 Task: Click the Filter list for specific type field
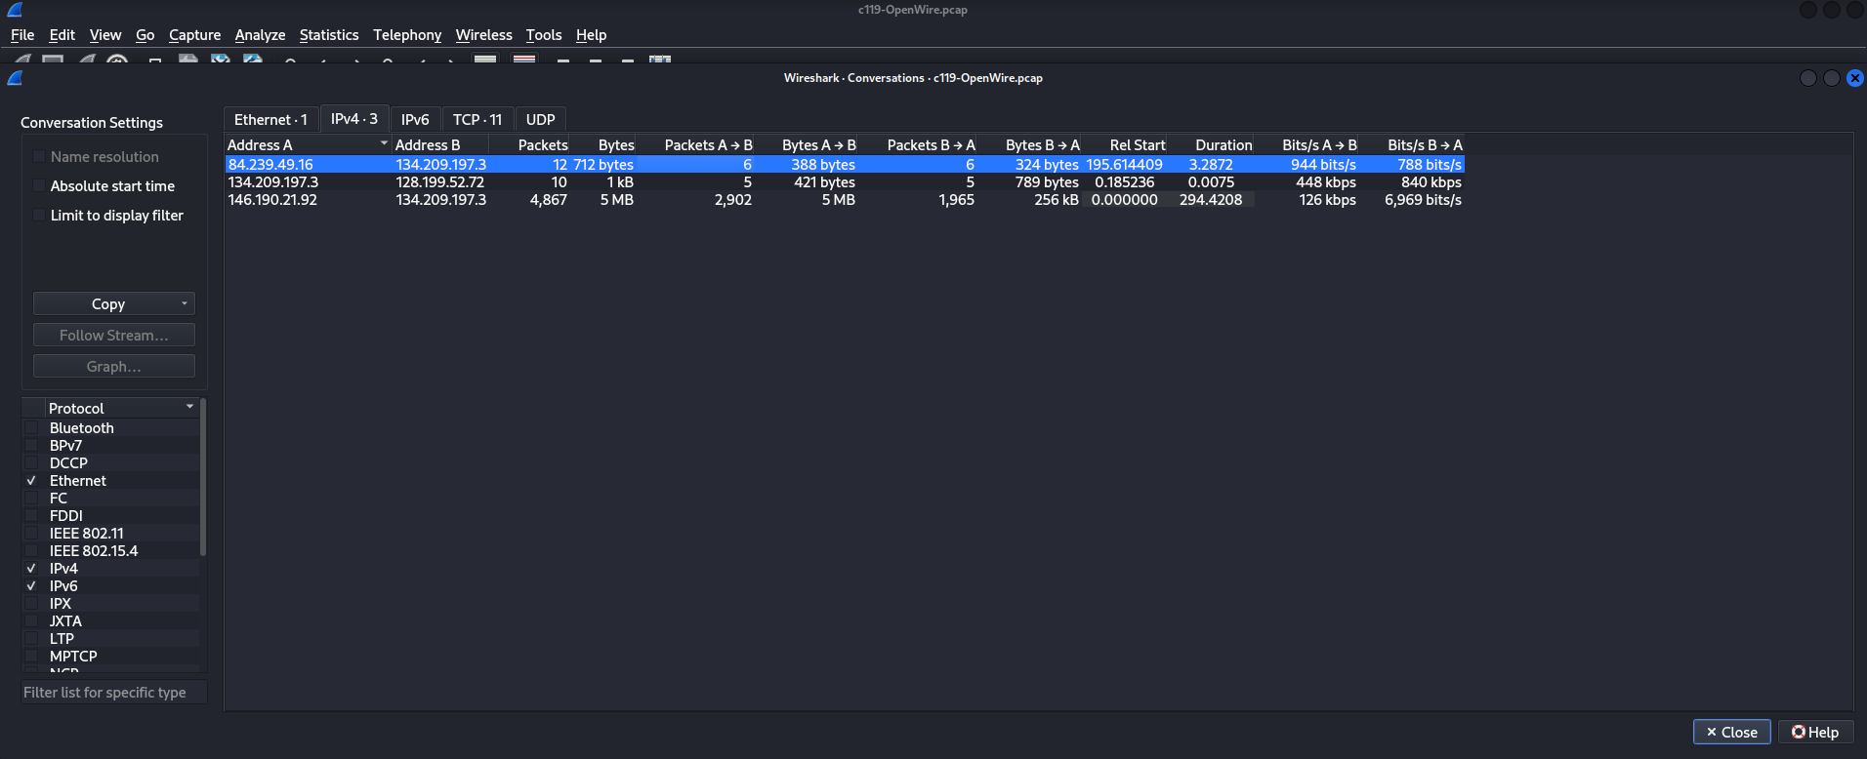point(113,693)
